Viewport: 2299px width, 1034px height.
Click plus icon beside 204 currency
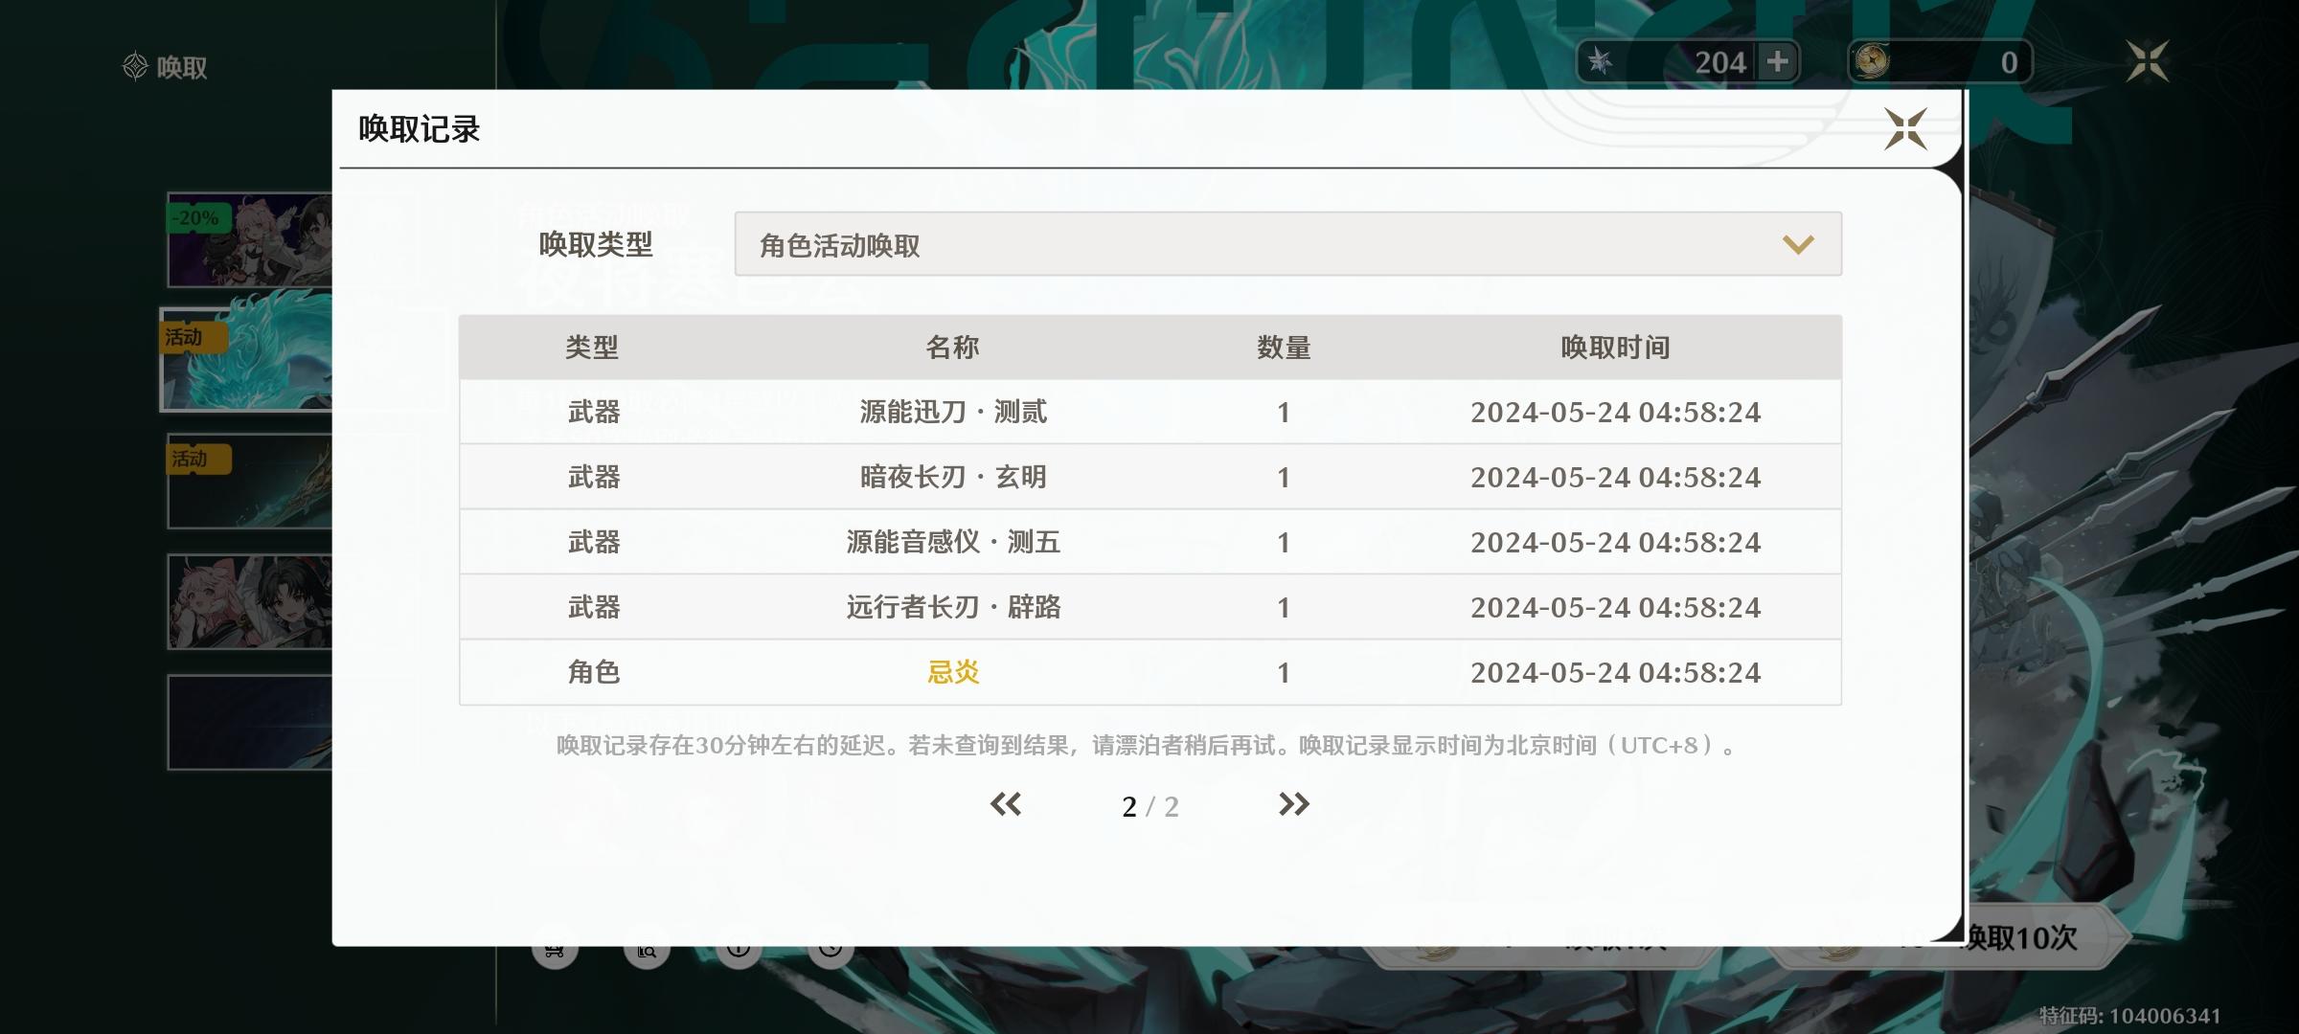tap(1778, 62)
